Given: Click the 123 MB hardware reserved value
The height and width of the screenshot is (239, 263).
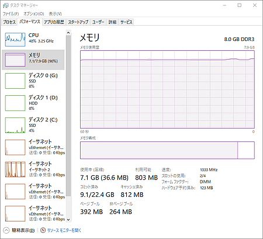Looking at the screenshot, I should [206, 188].
